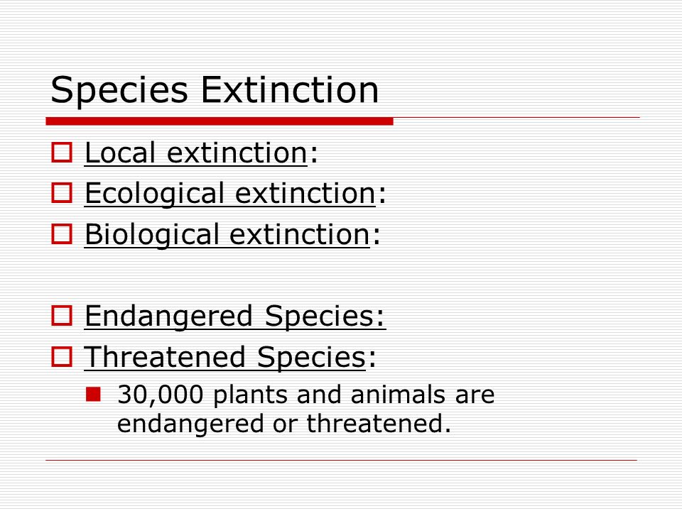Click the thick red bar under the title

(x=220, y=121)
